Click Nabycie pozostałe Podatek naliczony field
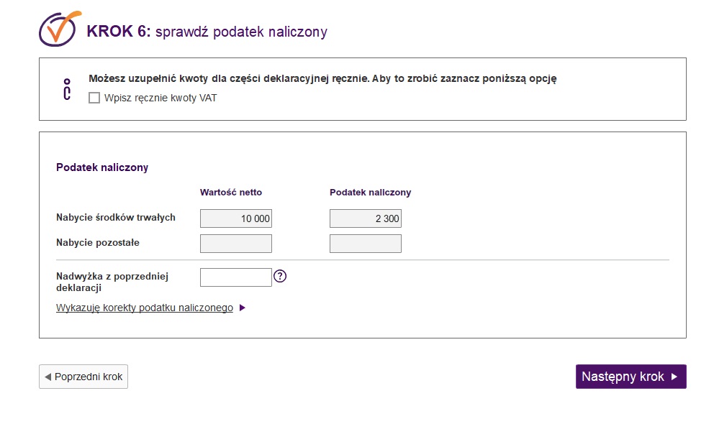Screen dimensions: 714x424 (366, 244)
